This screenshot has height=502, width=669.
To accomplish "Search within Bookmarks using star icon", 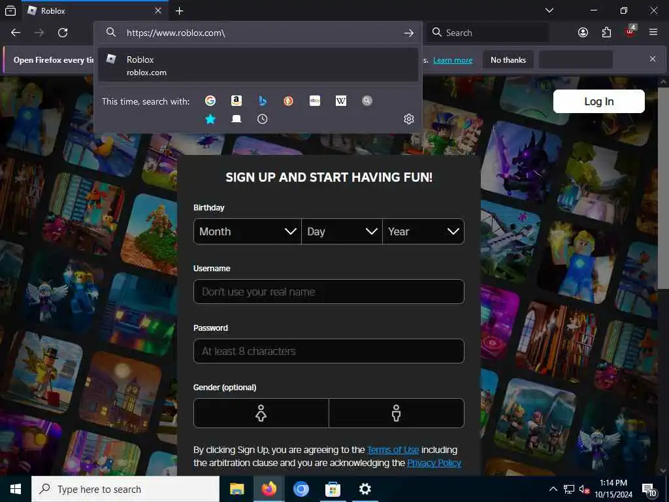I will [210, 119].
